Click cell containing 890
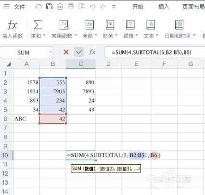The height and width of the screenshot is (195, 205). click(x=81, y=82)
